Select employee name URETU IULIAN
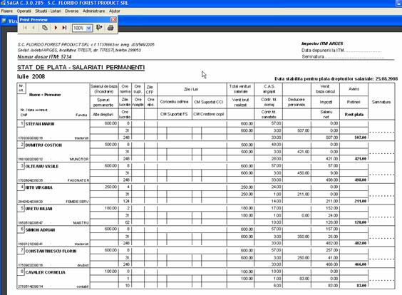Viewport: 402px width, 295px height. click(x=38, y=209)
